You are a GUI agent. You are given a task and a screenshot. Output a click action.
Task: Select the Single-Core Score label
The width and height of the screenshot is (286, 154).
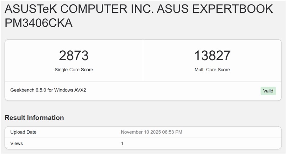coord(74,70)
